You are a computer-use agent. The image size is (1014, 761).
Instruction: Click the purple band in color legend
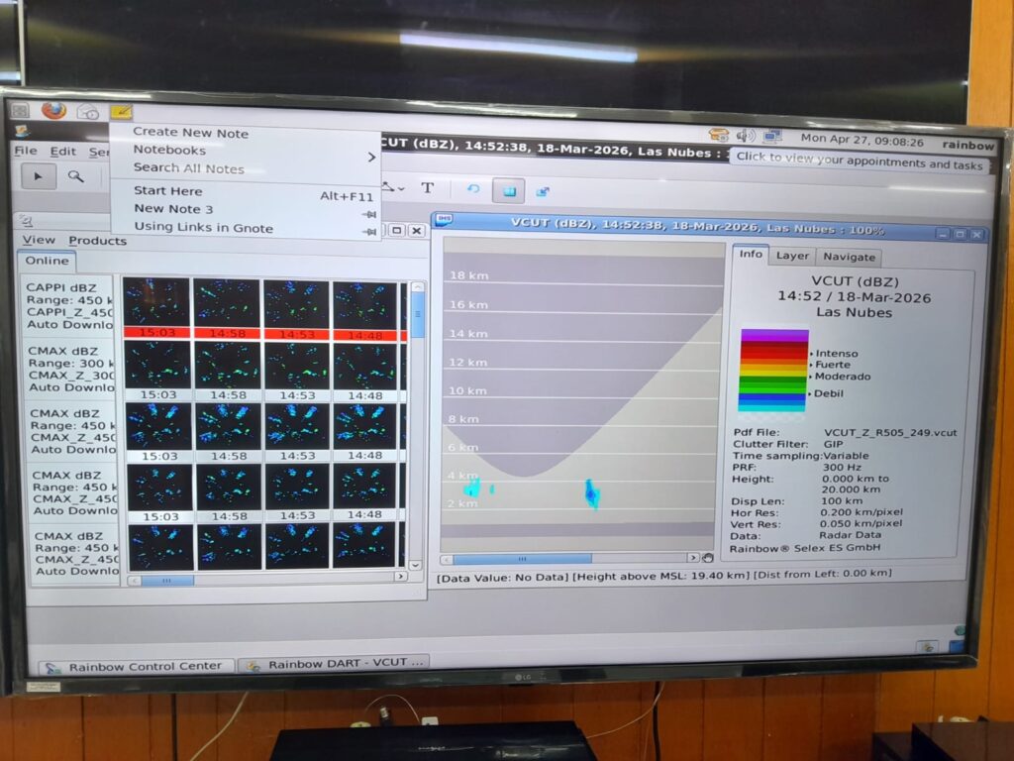(773, 336)
